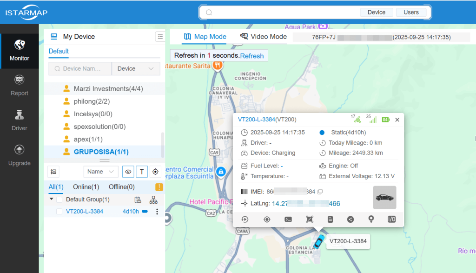
Task: Click the share icon in the device popup
Action: 350,219
